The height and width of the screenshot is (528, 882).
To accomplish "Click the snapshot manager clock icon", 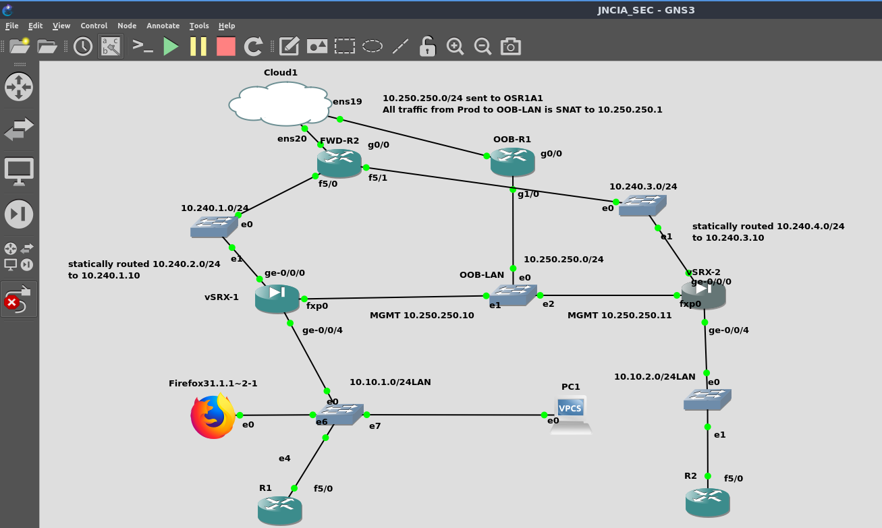I will click(83, 47).
